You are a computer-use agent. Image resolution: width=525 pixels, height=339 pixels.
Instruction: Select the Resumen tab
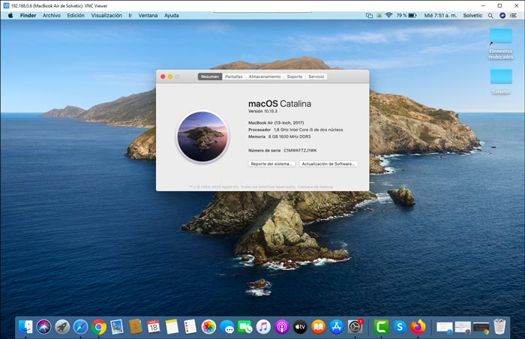pos(210,76)
